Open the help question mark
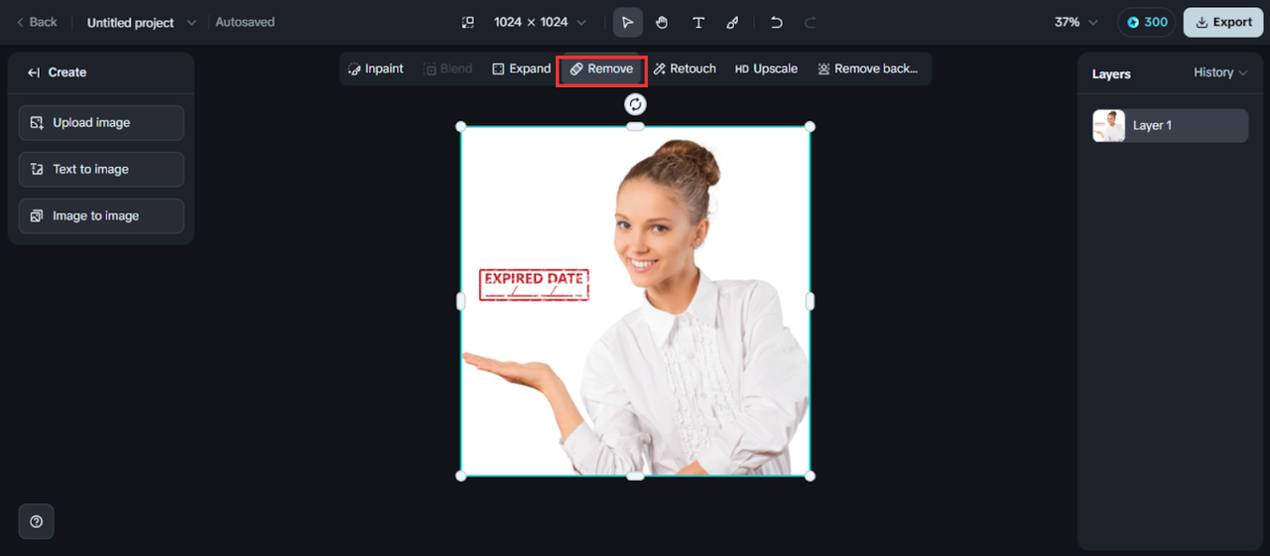Viewport: 1270px width, 556px height. (37, 521)
